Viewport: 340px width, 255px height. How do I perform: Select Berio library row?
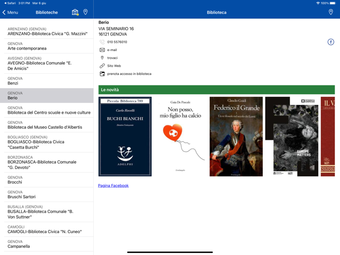pos(47,95)
